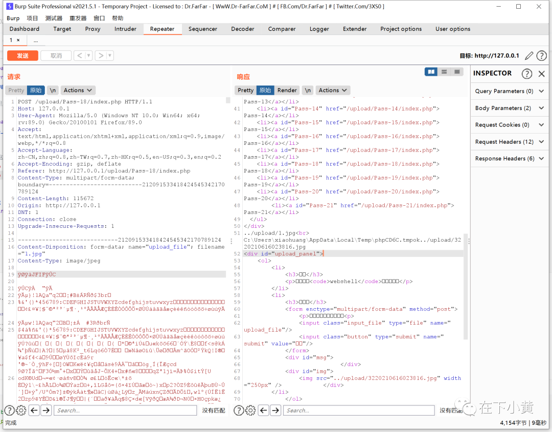Open Repeater help question mark icon
The width and height of the screenshot is (552, 432).
click(x=541, y=56)
